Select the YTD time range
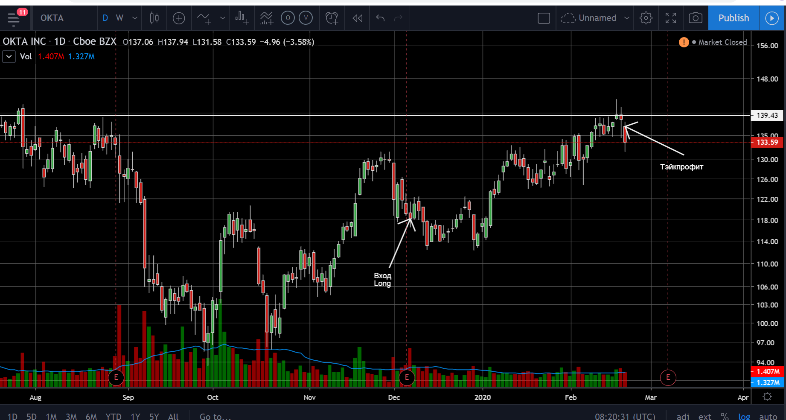The height and width of the screenshot is (420, 786). [x=114, y=416]
